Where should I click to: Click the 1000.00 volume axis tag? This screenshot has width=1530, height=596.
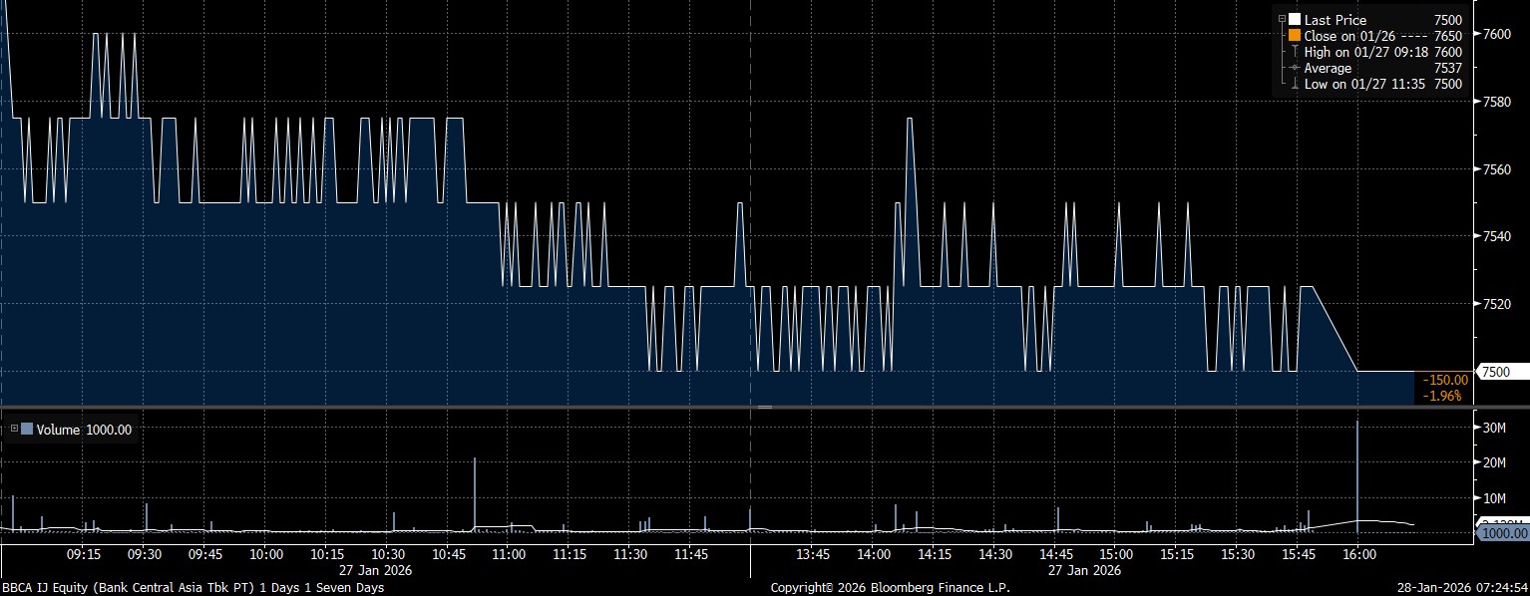pos(1501,533)
